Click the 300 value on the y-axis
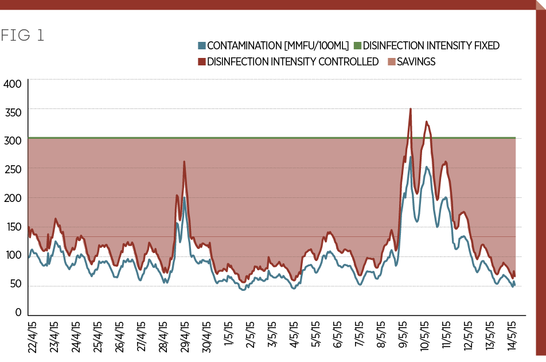The width and height of the screenshot is (546, 362). (x=12, y=141)
